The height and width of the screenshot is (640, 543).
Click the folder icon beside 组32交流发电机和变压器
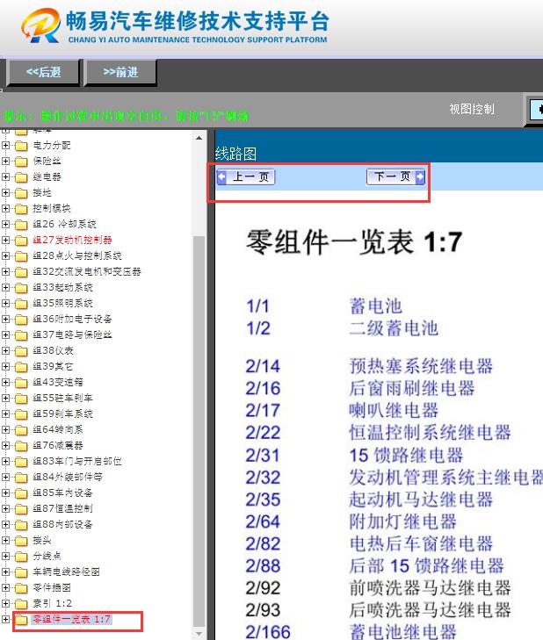[21, 272]
